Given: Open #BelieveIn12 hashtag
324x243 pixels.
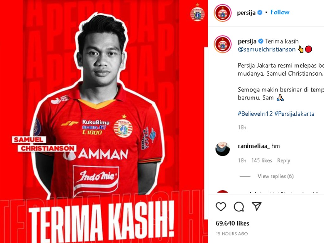Looking at the screenshot, I should (255, 114).
